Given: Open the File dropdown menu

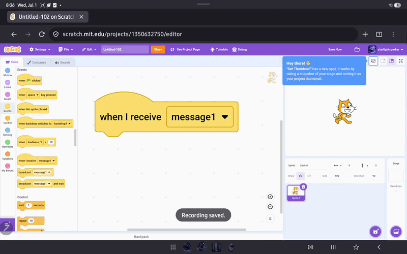Looking at the screenshot, I should (x=66, y=49).
